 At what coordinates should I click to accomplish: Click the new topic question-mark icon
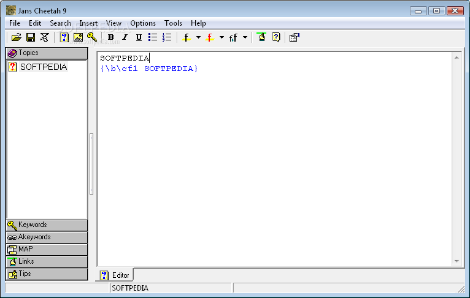[64, 37]
